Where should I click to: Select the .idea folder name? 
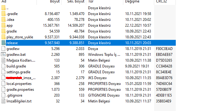11,20
